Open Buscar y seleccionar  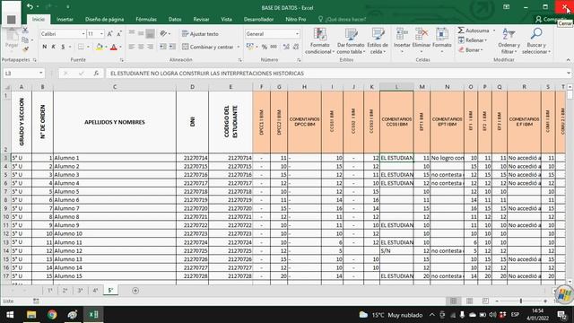[536, 40]
